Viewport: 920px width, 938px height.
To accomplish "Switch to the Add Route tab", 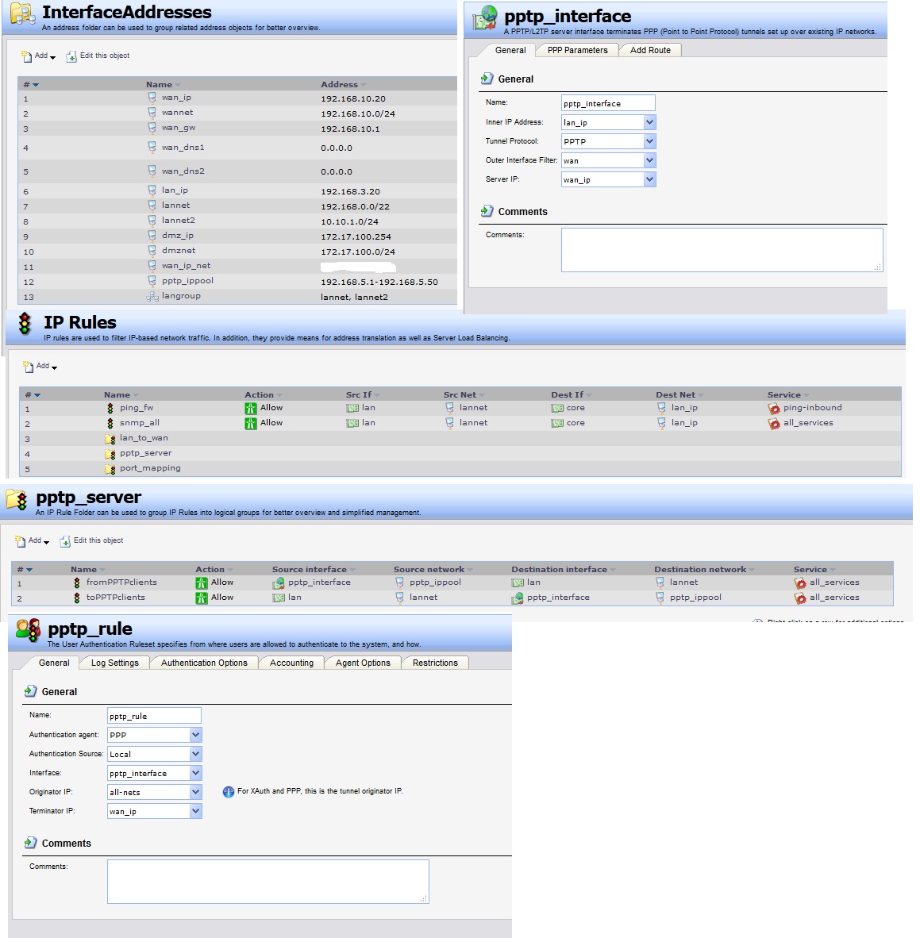I will [650, 50].
